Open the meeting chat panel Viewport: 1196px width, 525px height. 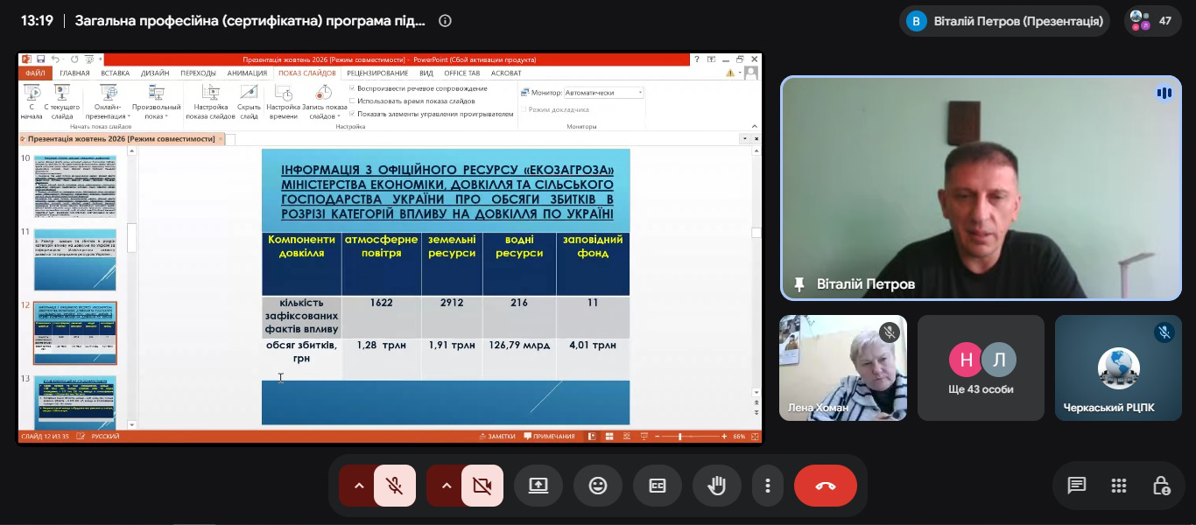pyautogui.click(x=1077, y=486)
